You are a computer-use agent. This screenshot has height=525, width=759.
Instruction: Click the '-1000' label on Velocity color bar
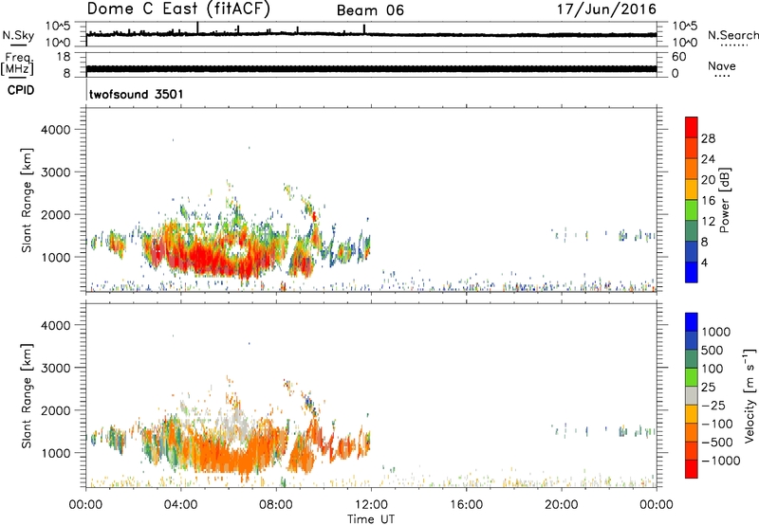720,461
